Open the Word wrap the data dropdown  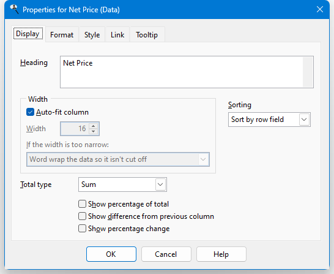pos(118,159)
